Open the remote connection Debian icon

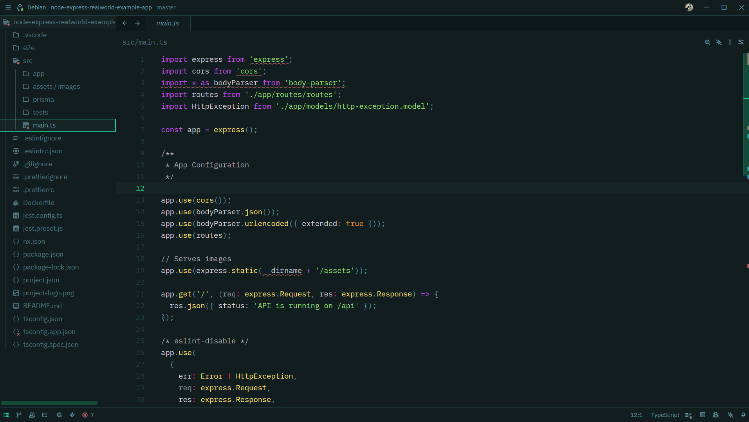point(20,7)
